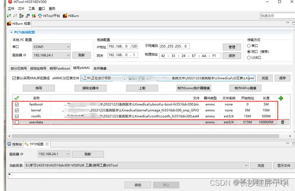Screen dimensions: 295x191
Task: Open the 窗口 menu
Action: (x=42, y=9)
